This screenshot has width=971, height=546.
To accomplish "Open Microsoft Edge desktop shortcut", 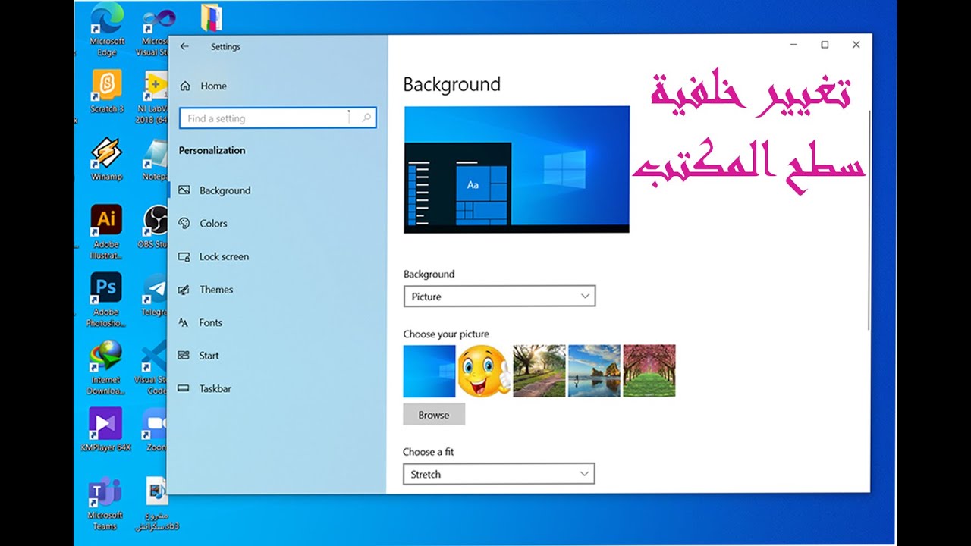I will pos(106,29).
